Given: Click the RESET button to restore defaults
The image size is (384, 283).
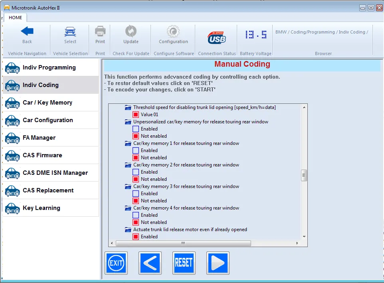Looking at the screenshot, I should coord(184,263).
